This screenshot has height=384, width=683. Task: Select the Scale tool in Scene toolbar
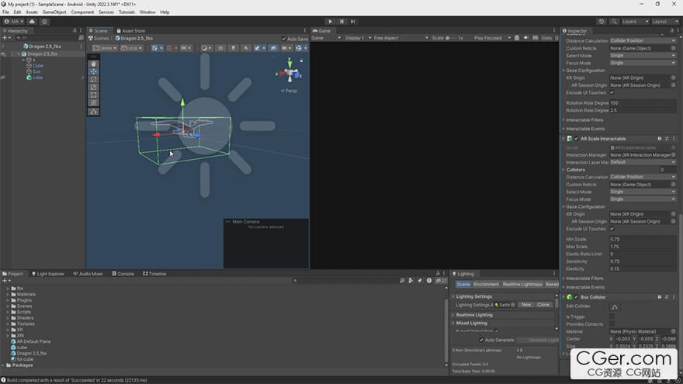(94, 88)
